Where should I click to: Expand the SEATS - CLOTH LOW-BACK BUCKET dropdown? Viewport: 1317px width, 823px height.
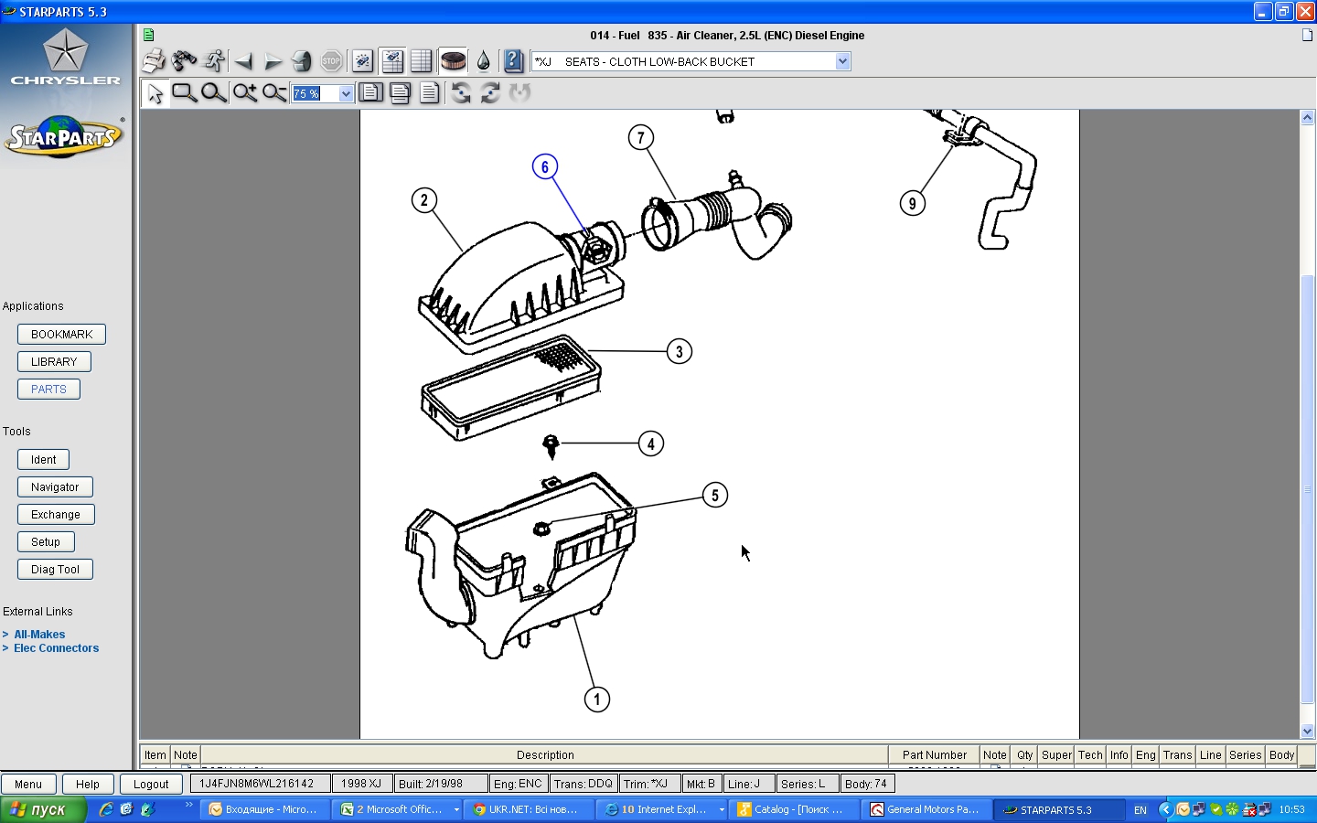842,61
